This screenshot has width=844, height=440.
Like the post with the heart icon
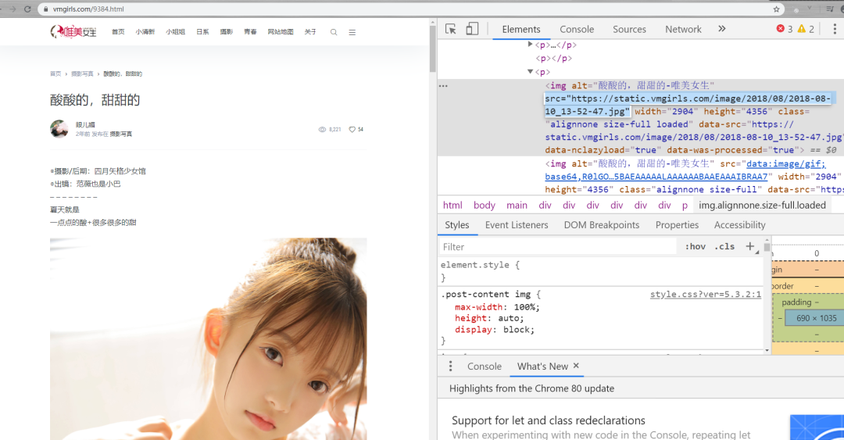tap(352, 129)
